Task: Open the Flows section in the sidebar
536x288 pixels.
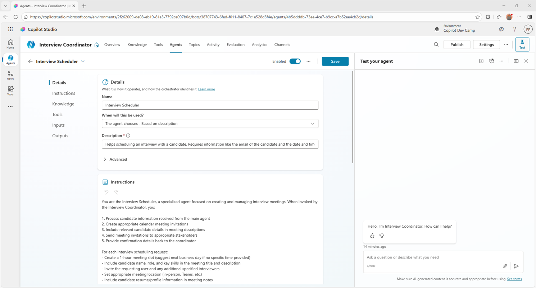Action: click(10, 75)
